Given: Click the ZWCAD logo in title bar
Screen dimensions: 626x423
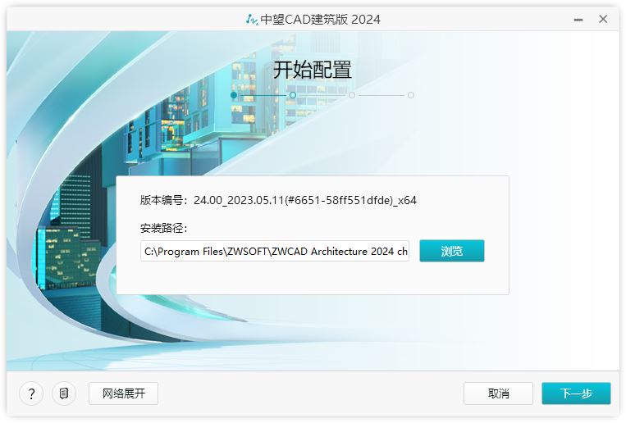Looking at the screenshot, I should coord(252,19).
